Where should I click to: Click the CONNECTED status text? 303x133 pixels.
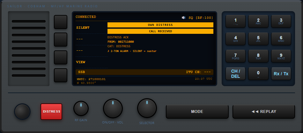pyautogui.click(x=86, y=17)
